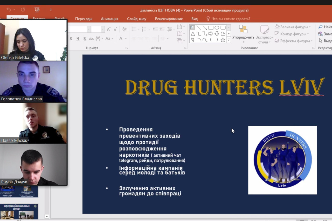Expand the shapes gallery with the More arrow

click(229, 40)
